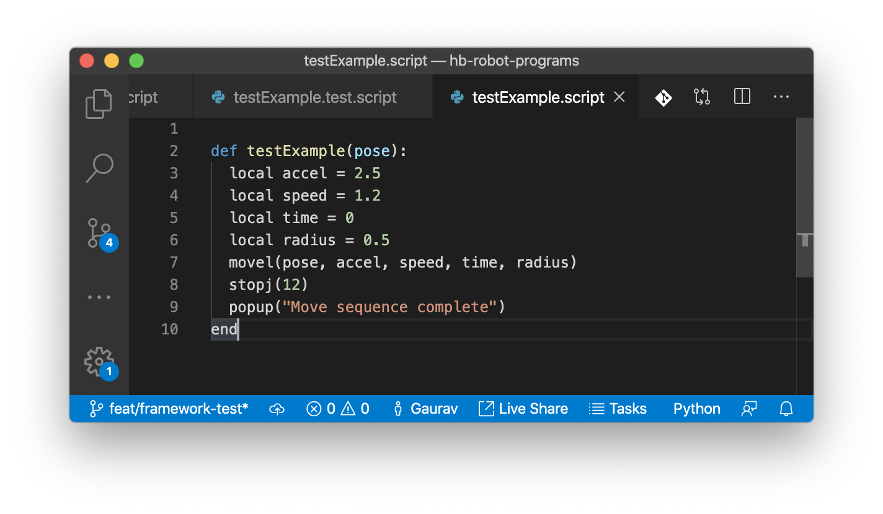Open errors and warnings problems panel
This screenshot has width=883, height=514.
point(338,409)
